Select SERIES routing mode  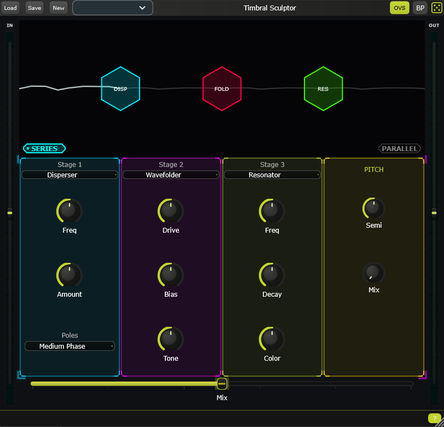click(44, 148)
